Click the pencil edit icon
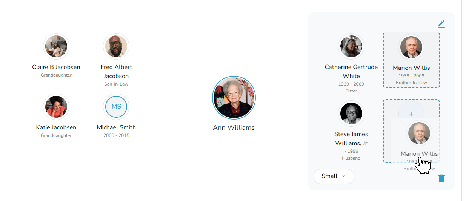The width and height of the screenshot is (466, 201). (x=441, y=24)
